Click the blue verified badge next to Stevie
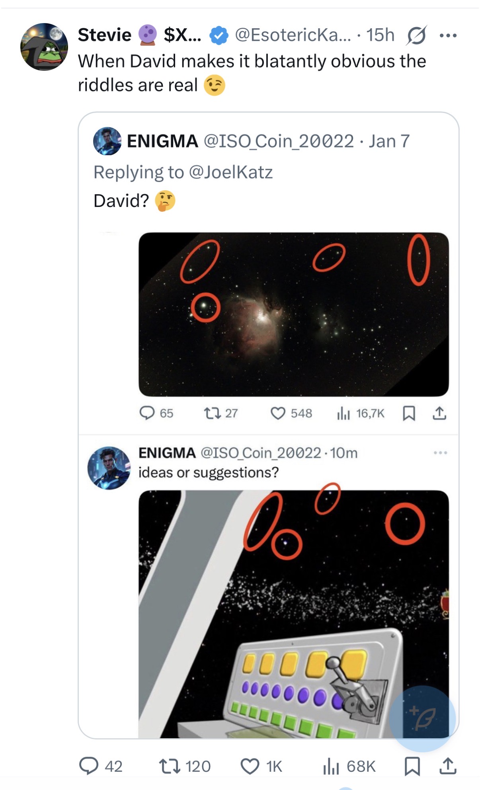The height and width of the screenshot is (790, 480). (x=219, y=35)
